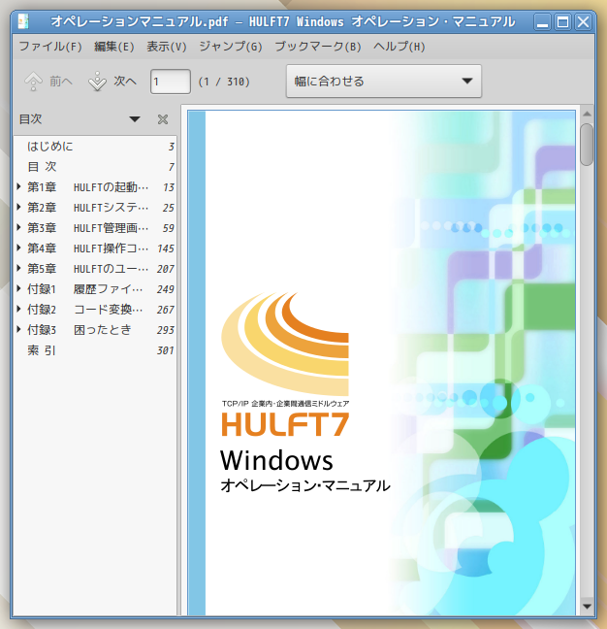607x629 pixels.
Task: Click the HULFT7 cover page
Action: [x=381, y=363]
